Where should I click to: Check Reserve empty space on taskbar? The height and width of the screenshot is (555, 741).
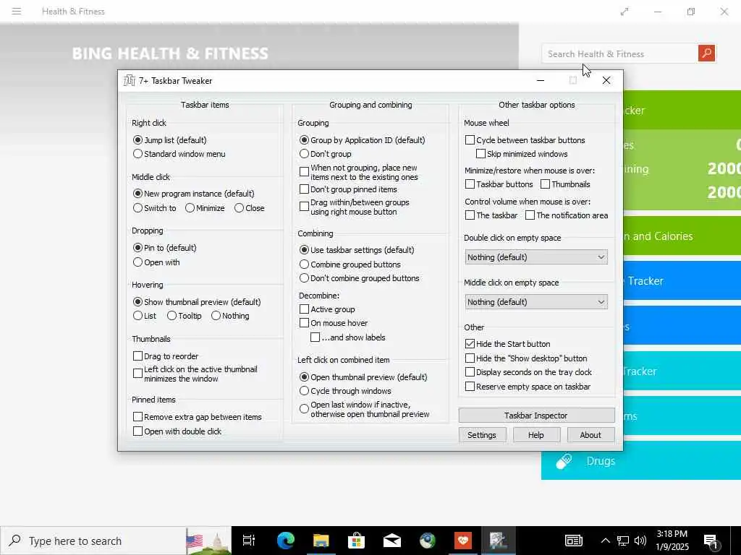pyautogui.click(x=528, y=387)
